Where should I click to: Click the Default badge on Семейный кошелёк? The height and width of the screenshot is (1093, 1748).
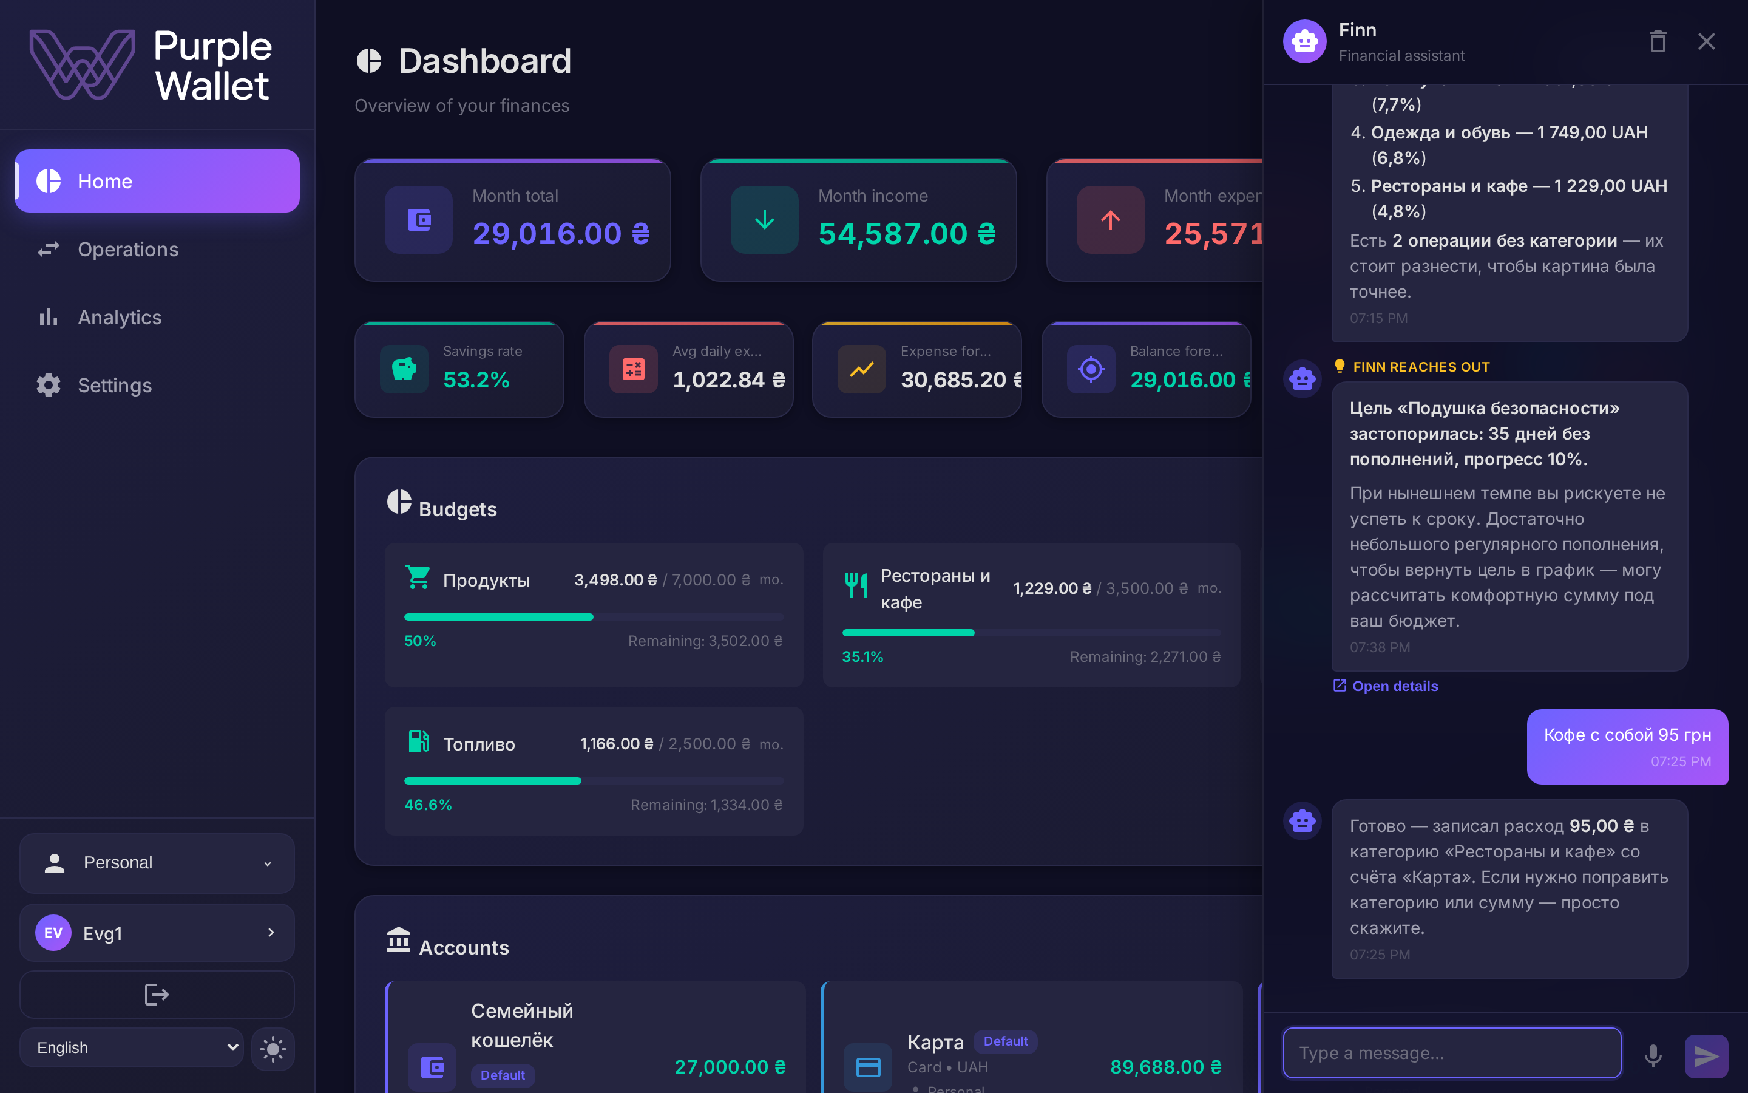(x=503, y=1075)
